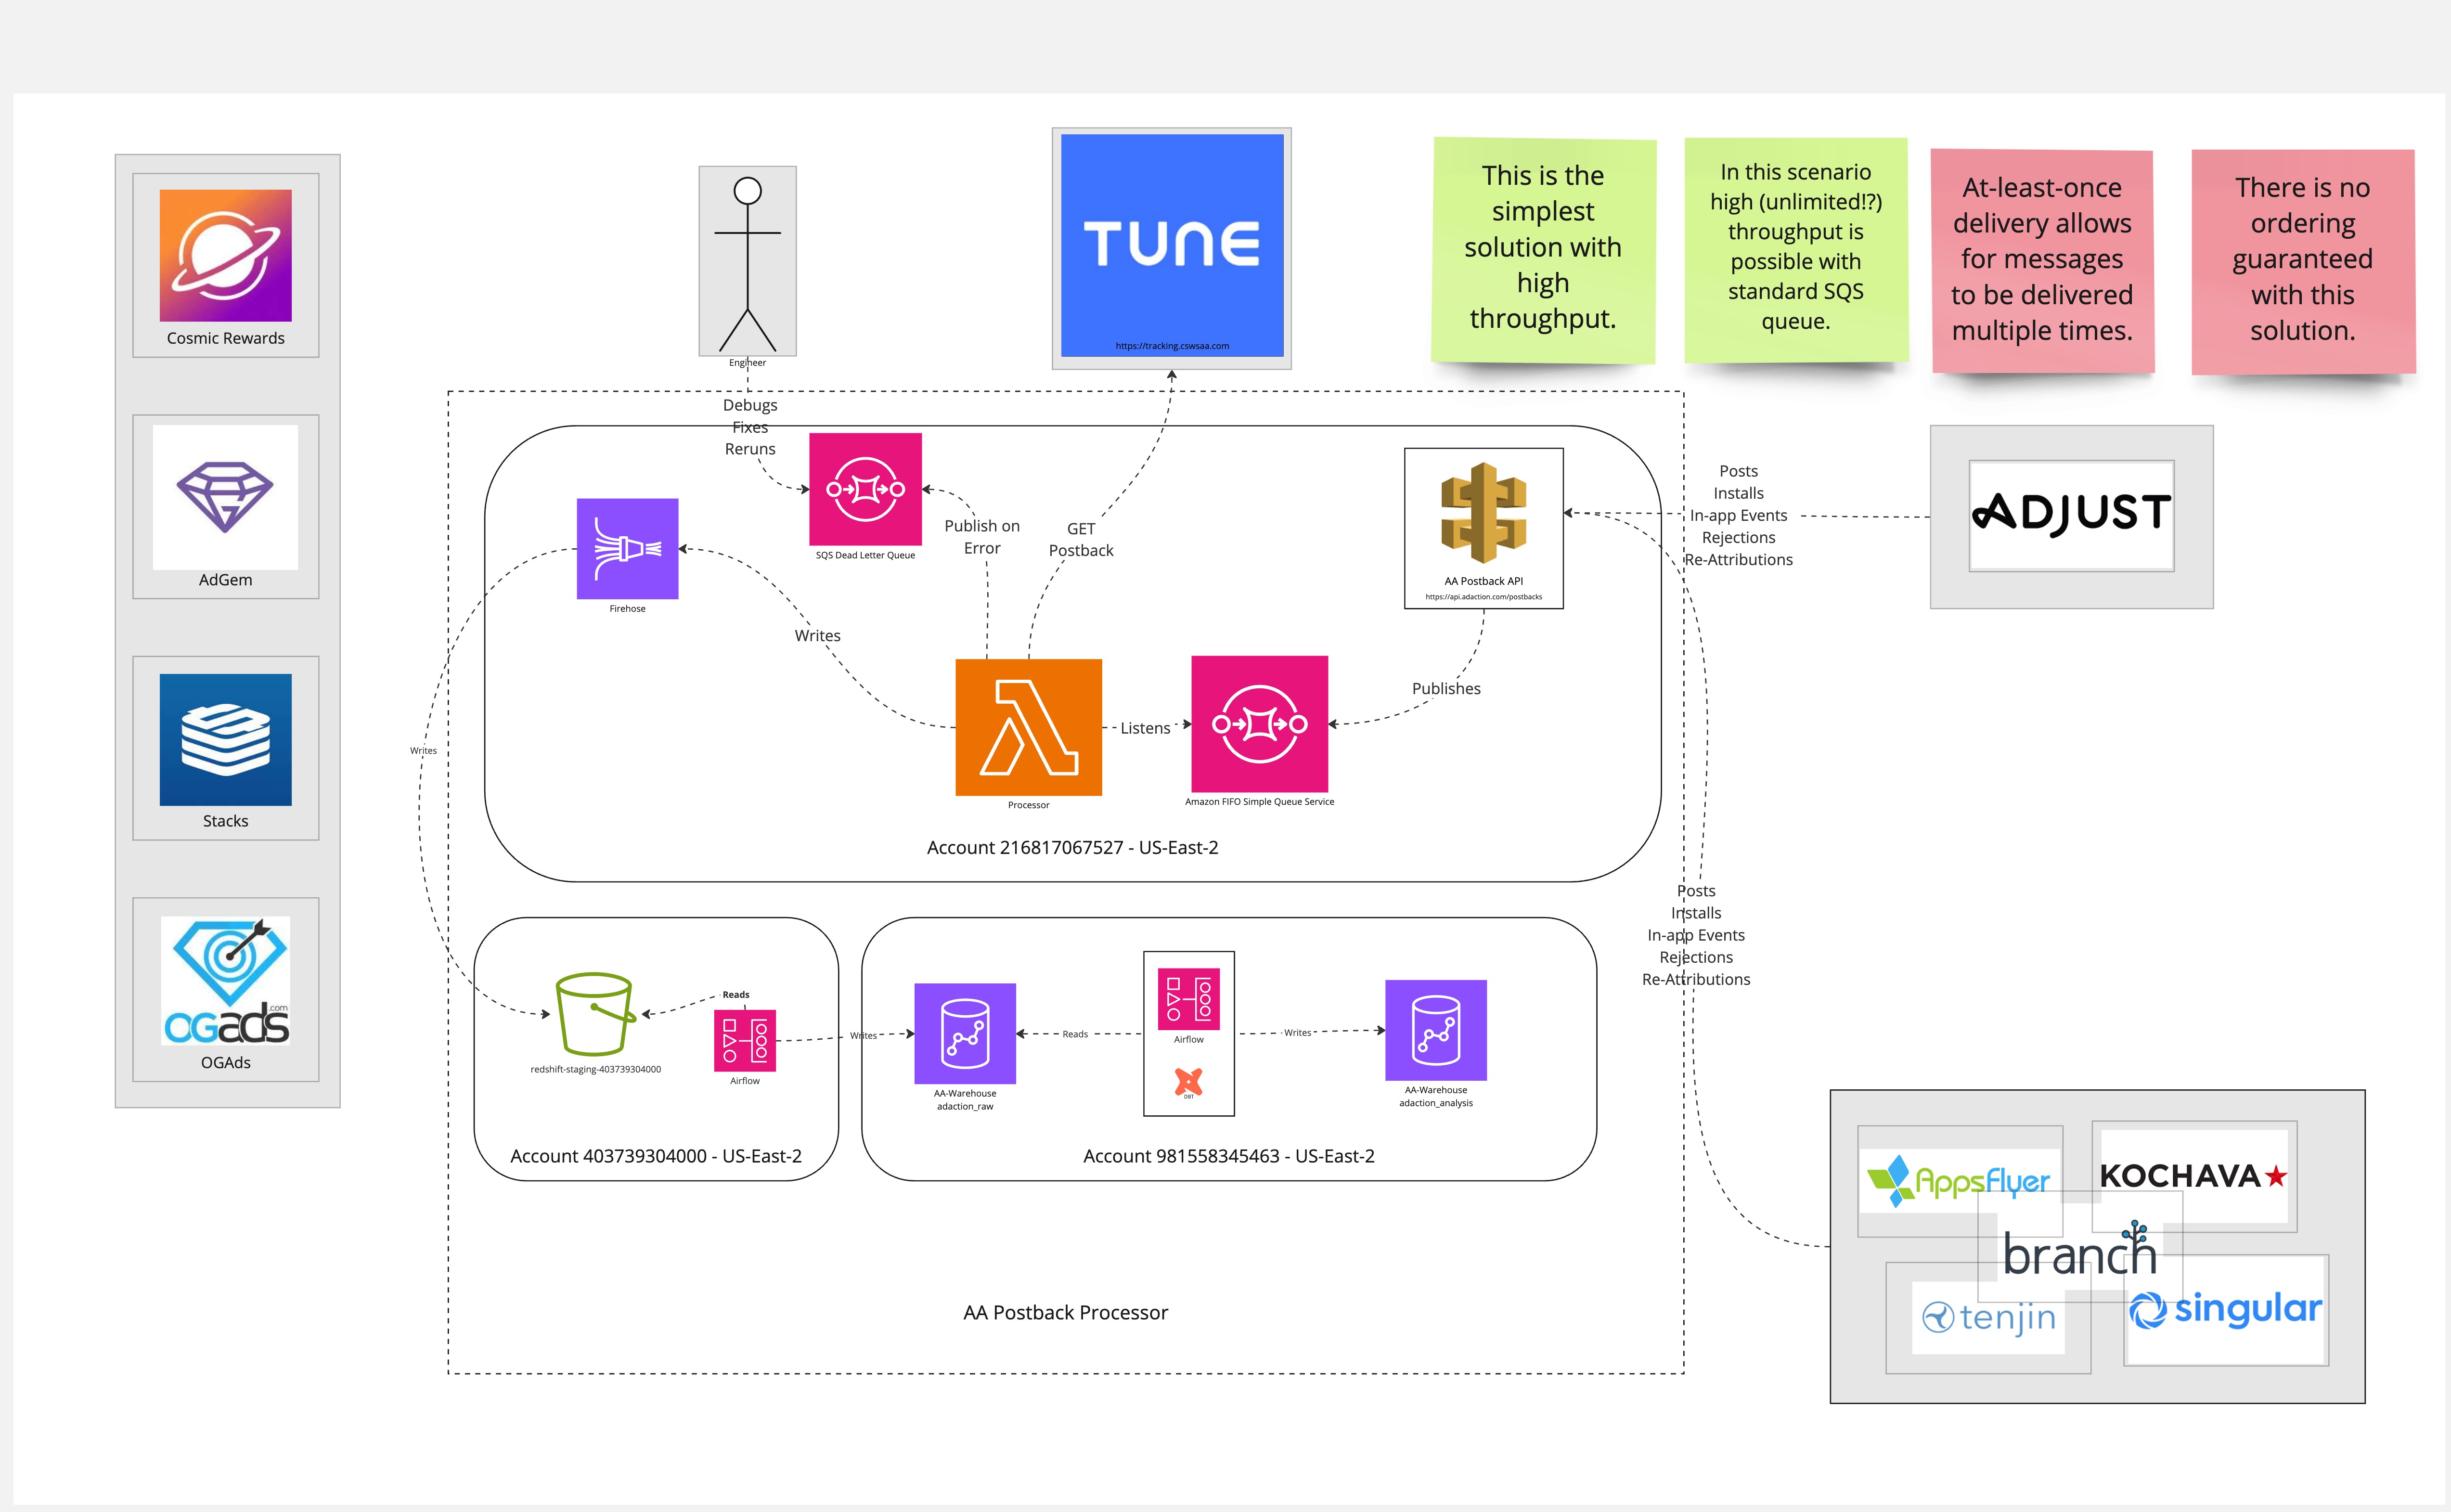Select the 'Account 216817067527 - US-East-2' label
This screenshot has width=2451, height=1512.
click(1072, 848)
